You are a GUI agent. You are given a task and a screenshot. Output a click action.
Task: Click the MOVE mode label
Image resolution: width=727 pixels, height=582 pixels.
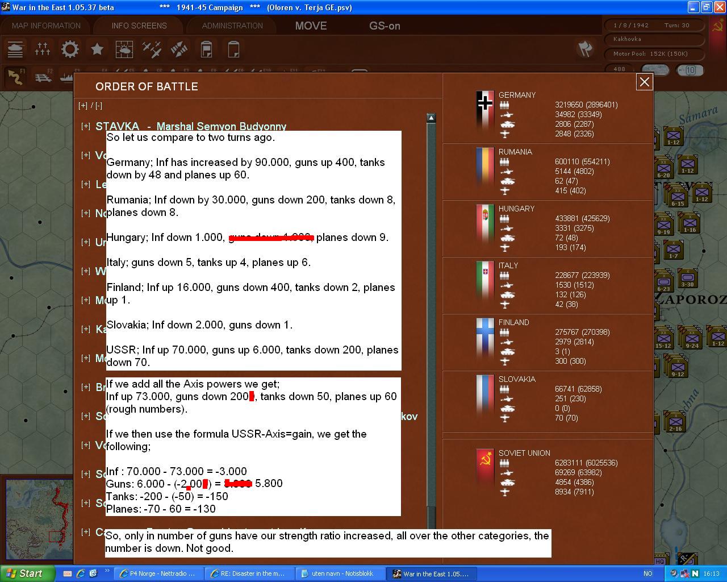311,26
